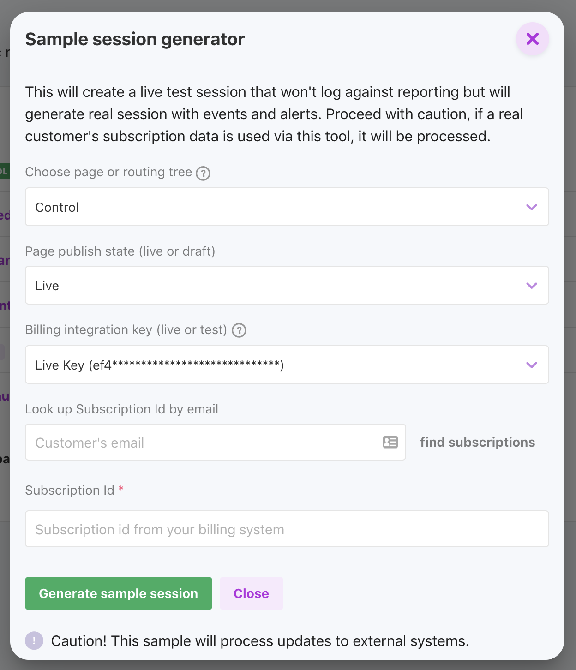Click the 'Subscription Id' required field label
Viewport: 576px width, 670px height.
(x=70, y=490)
